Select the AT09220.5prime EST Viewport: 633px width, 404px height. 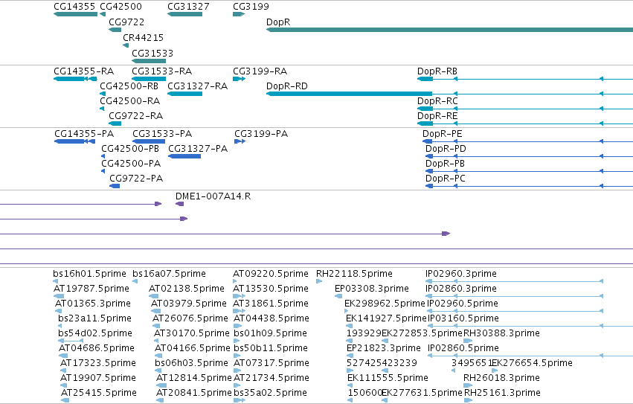[x=235, y=281]
